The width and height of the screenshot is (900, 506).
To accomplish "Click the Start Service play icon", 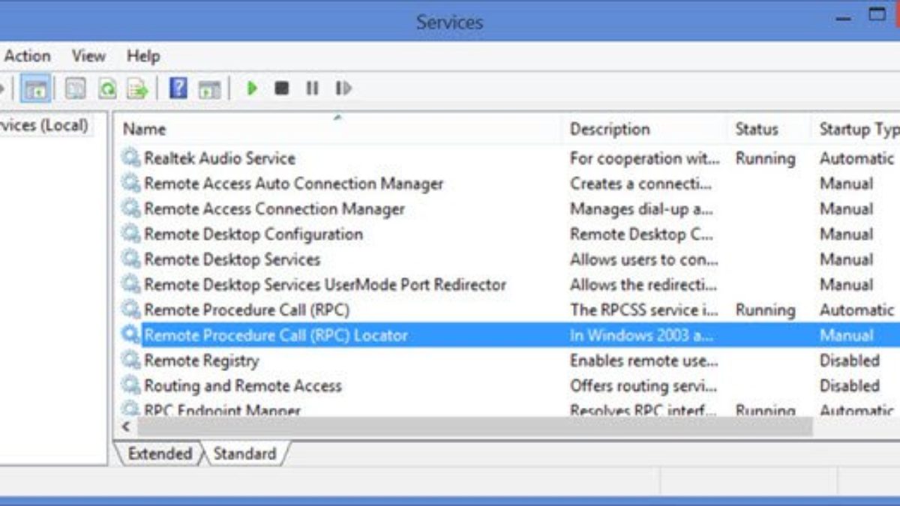I will 252,88.
